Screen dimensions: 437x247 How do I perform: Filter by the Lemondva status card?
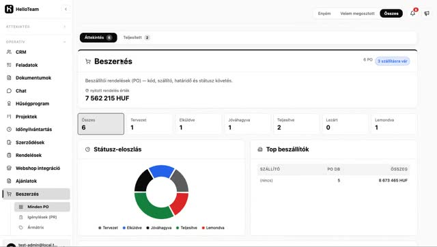394,124
